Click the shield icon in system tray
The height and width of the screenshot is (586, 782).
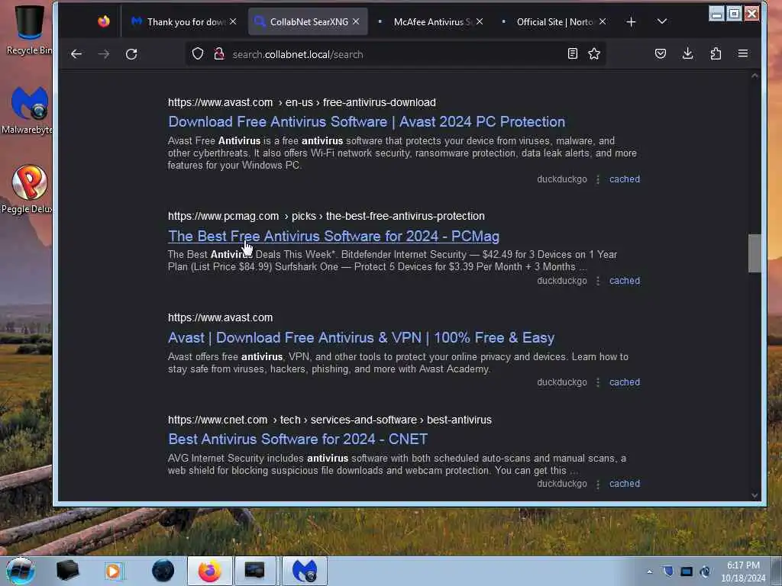[x=668, y=572]
